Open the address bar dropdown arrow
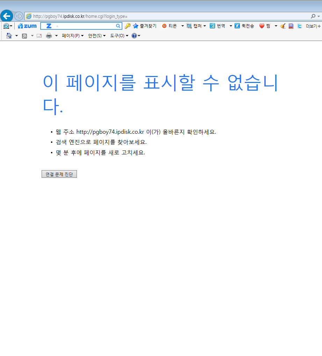 (319, 16)
